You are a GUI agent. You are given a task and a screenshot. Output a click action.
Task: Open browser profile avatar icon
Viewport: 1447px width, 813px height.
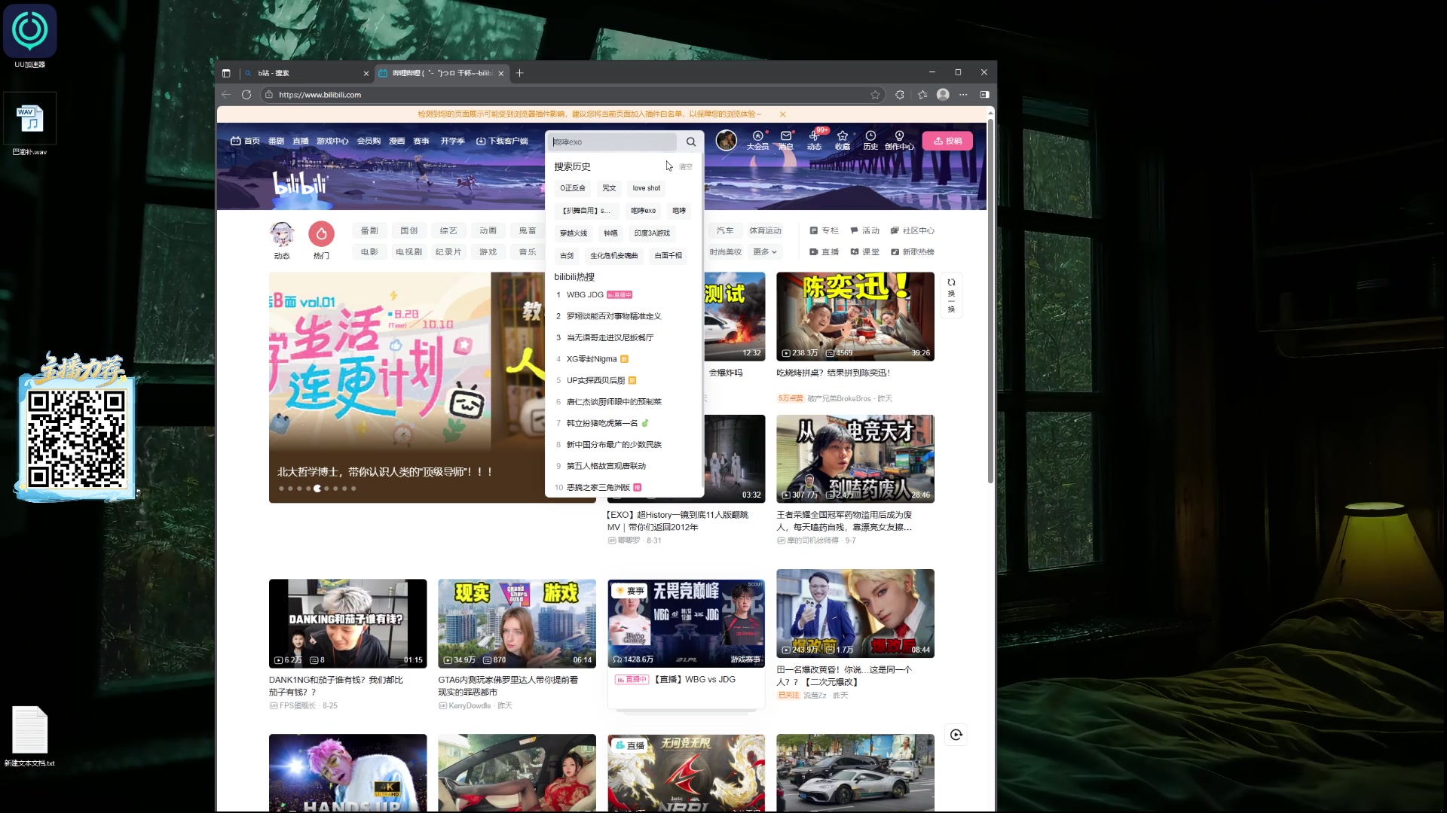(x=943, y=95)
